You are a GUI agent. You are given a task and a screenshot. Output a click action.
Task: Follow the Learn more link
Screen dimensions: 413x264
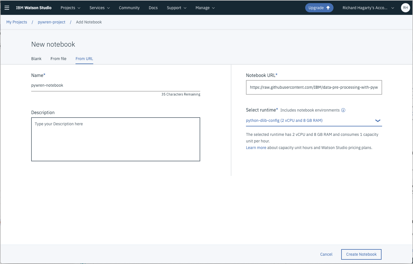[x=256, y=148]
